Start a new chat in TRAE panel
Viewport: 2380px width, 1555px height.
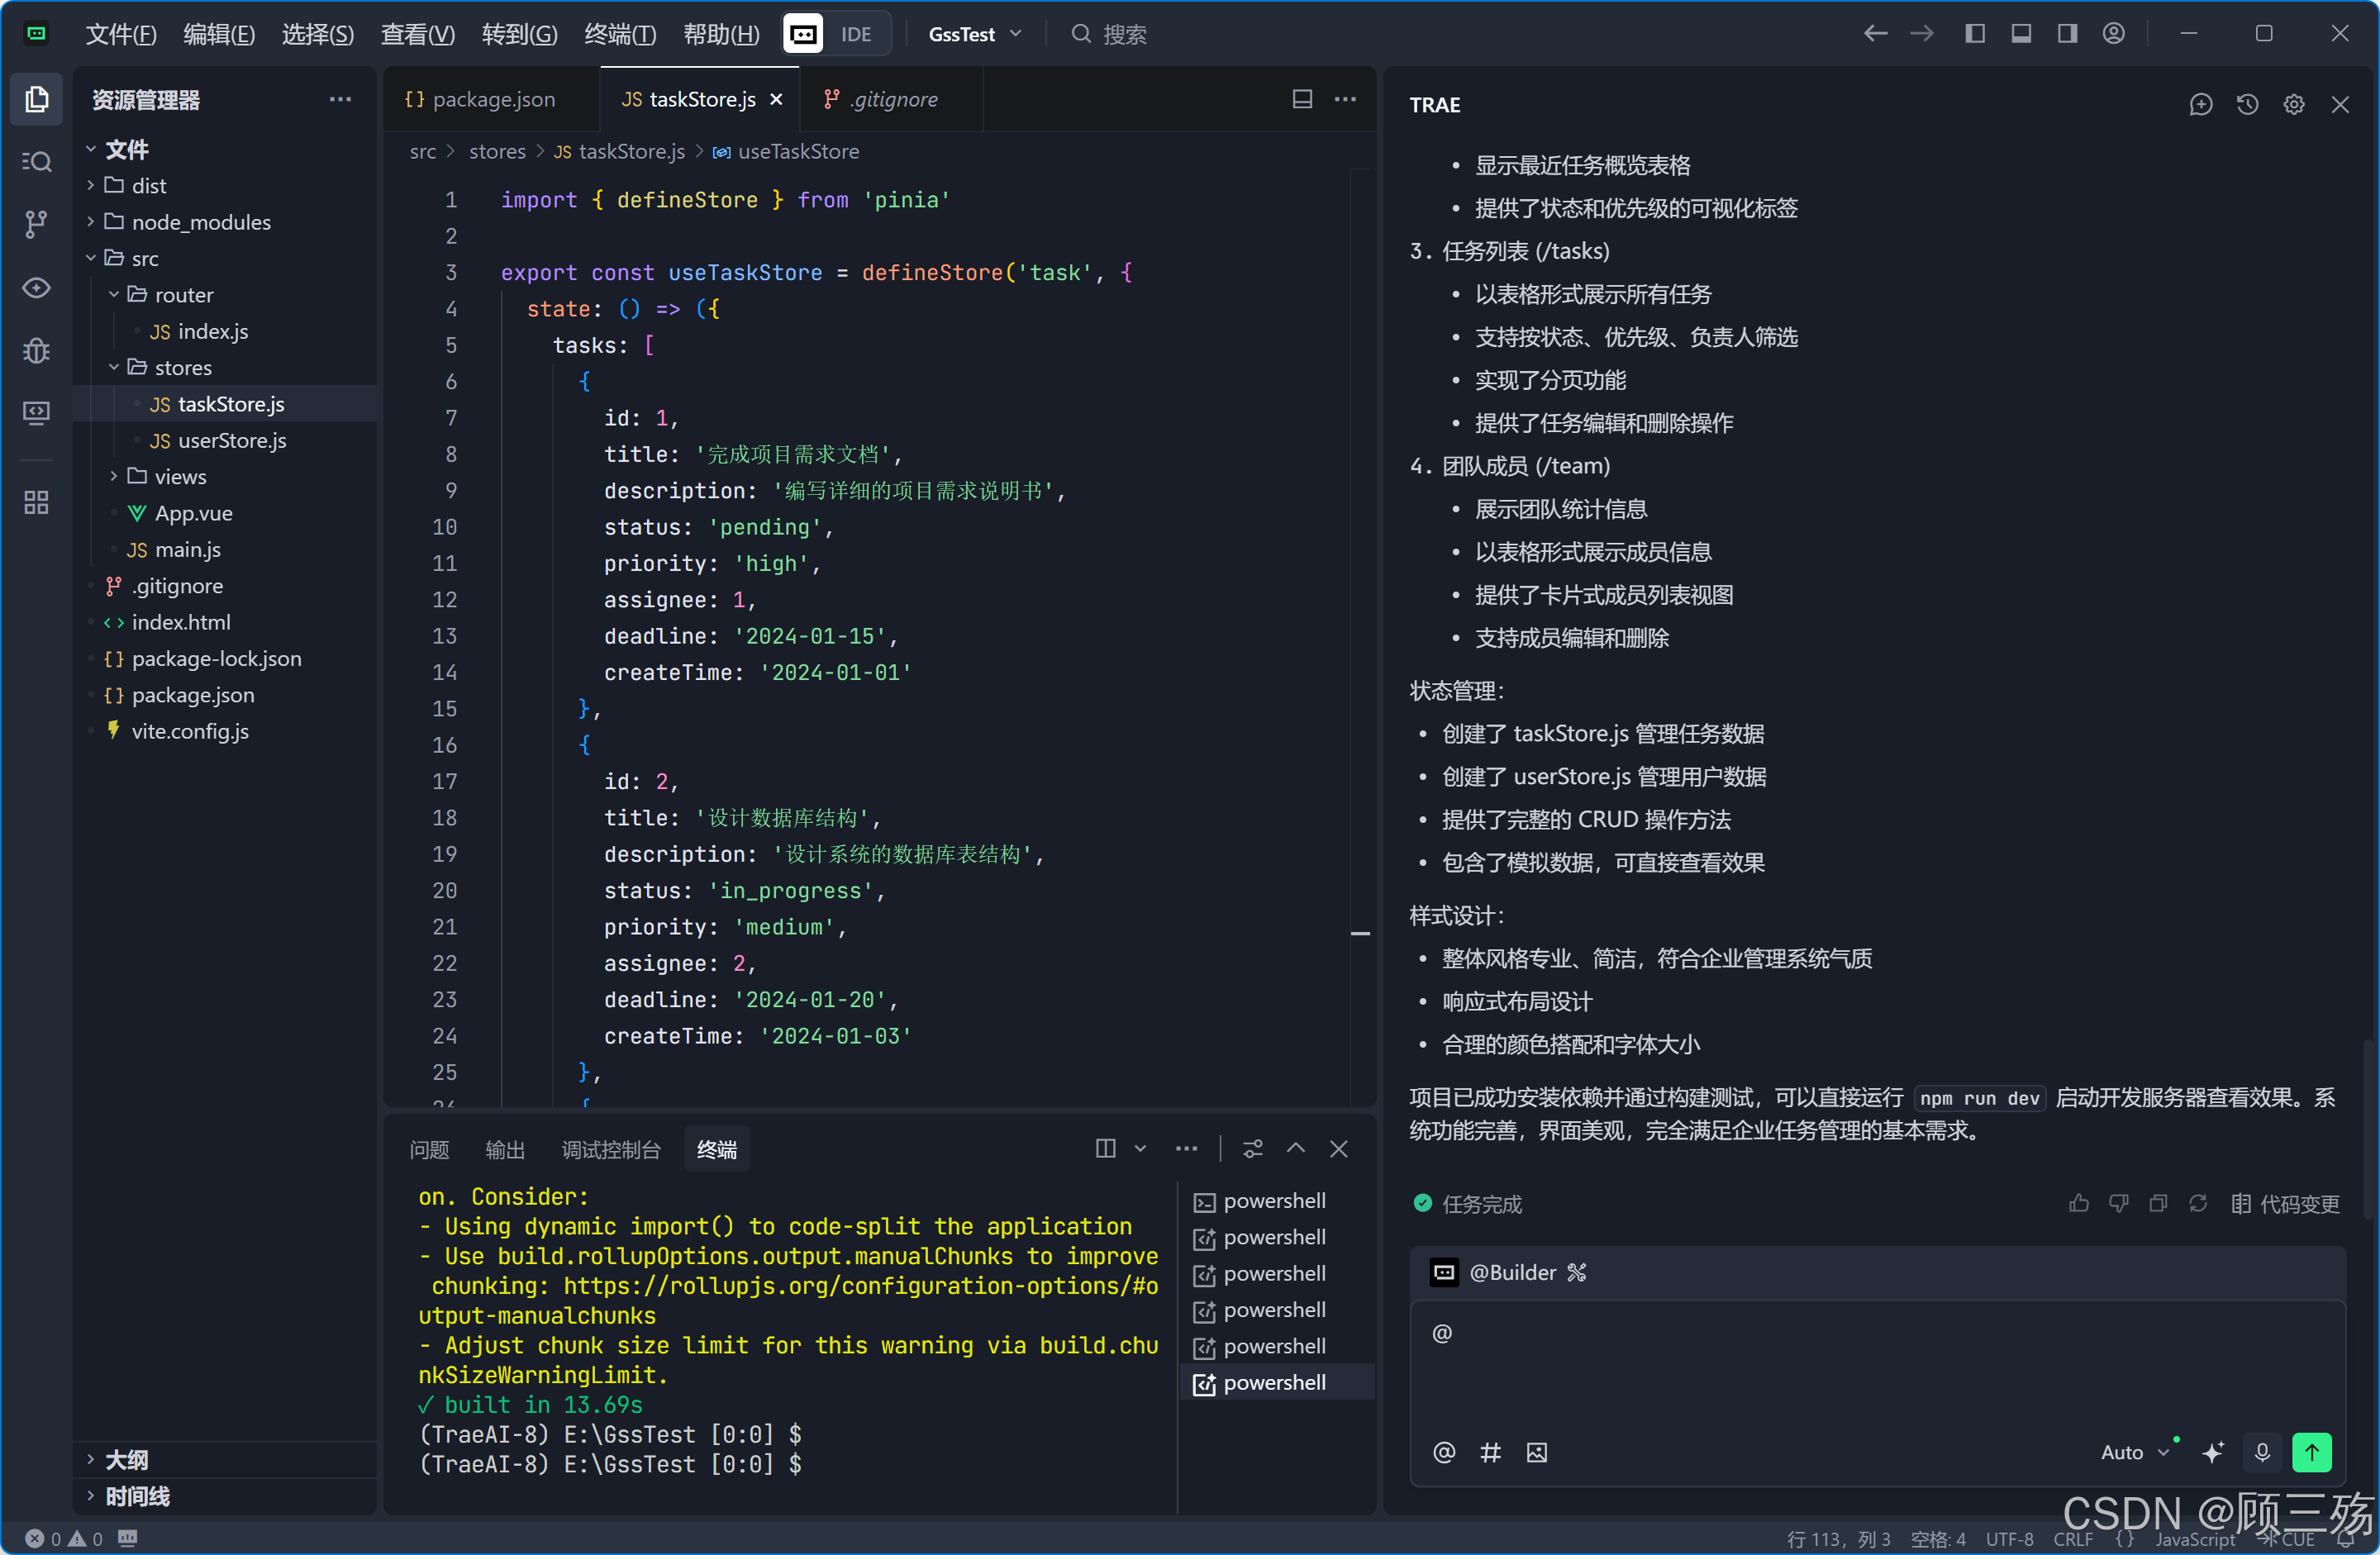tap(2200, 105)
